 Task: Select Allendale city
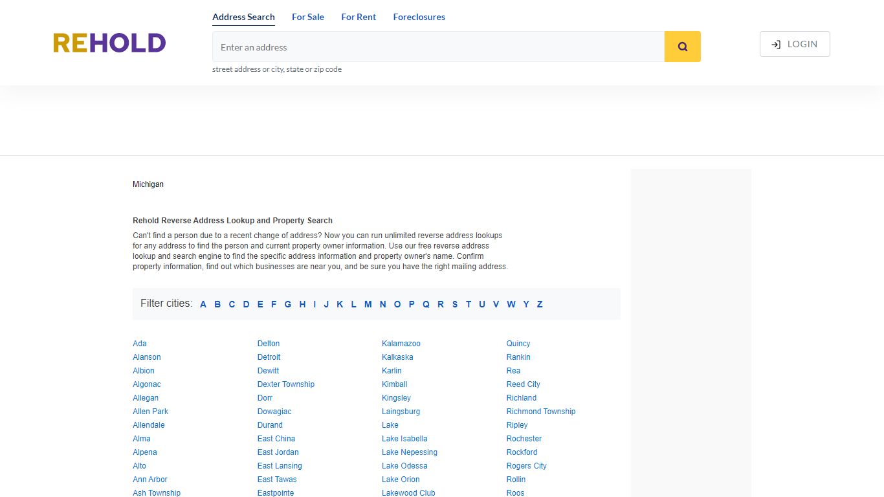(149, 425)
